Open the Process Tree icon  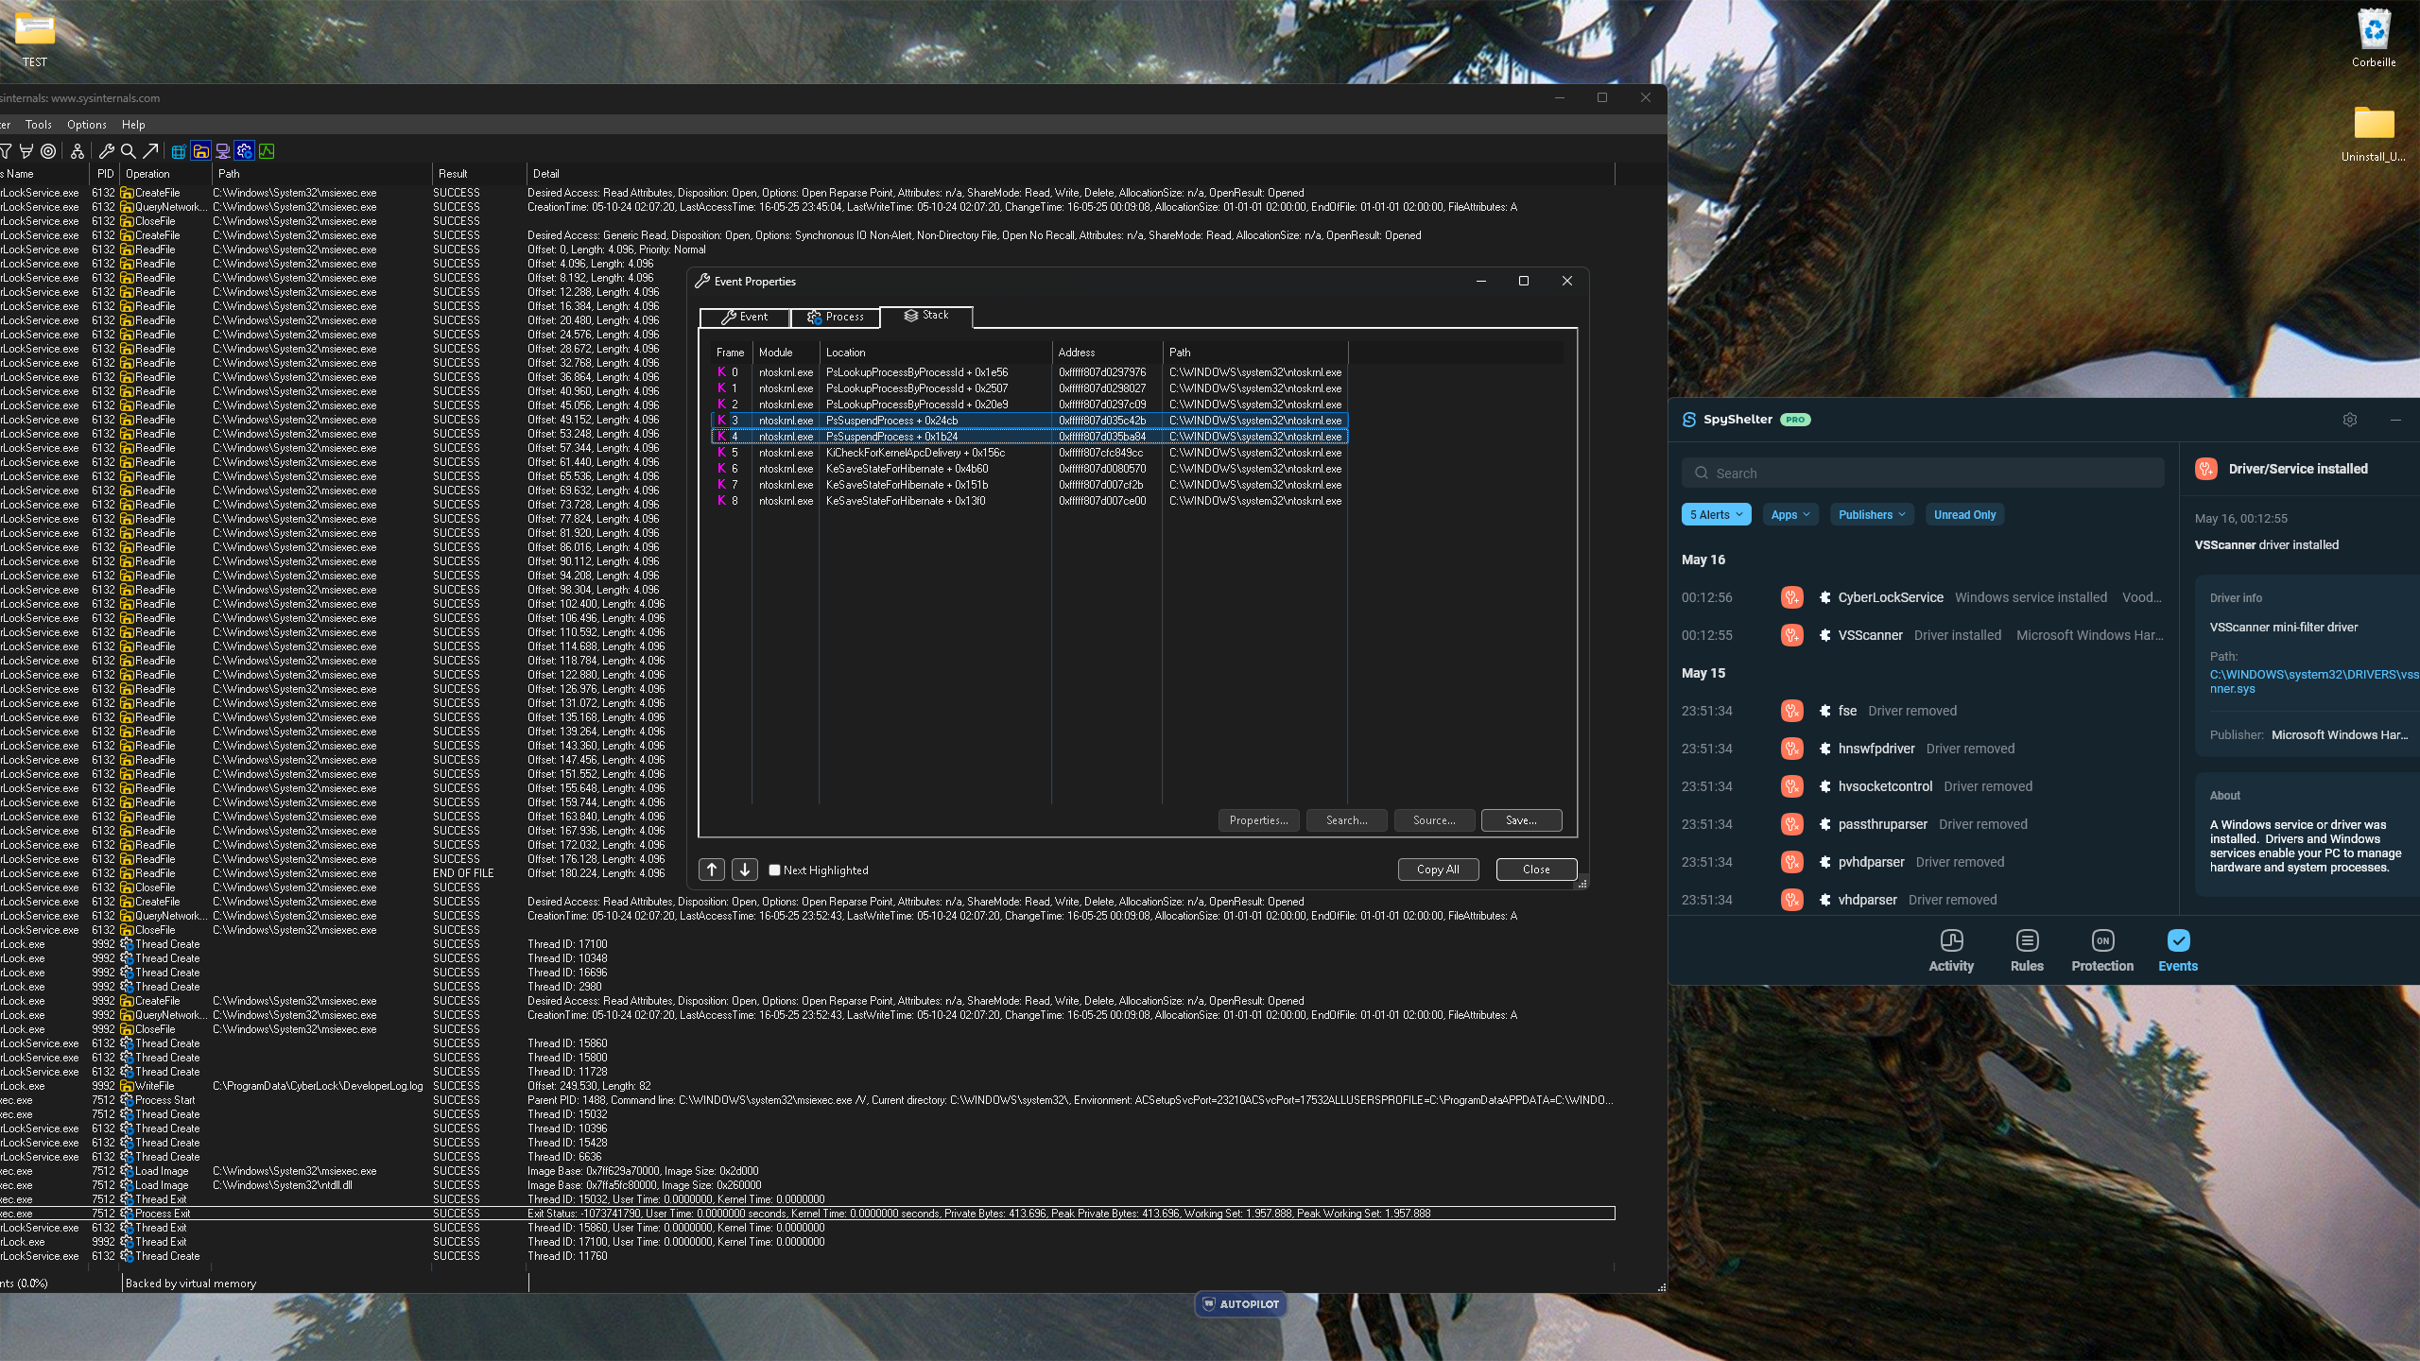78,151
